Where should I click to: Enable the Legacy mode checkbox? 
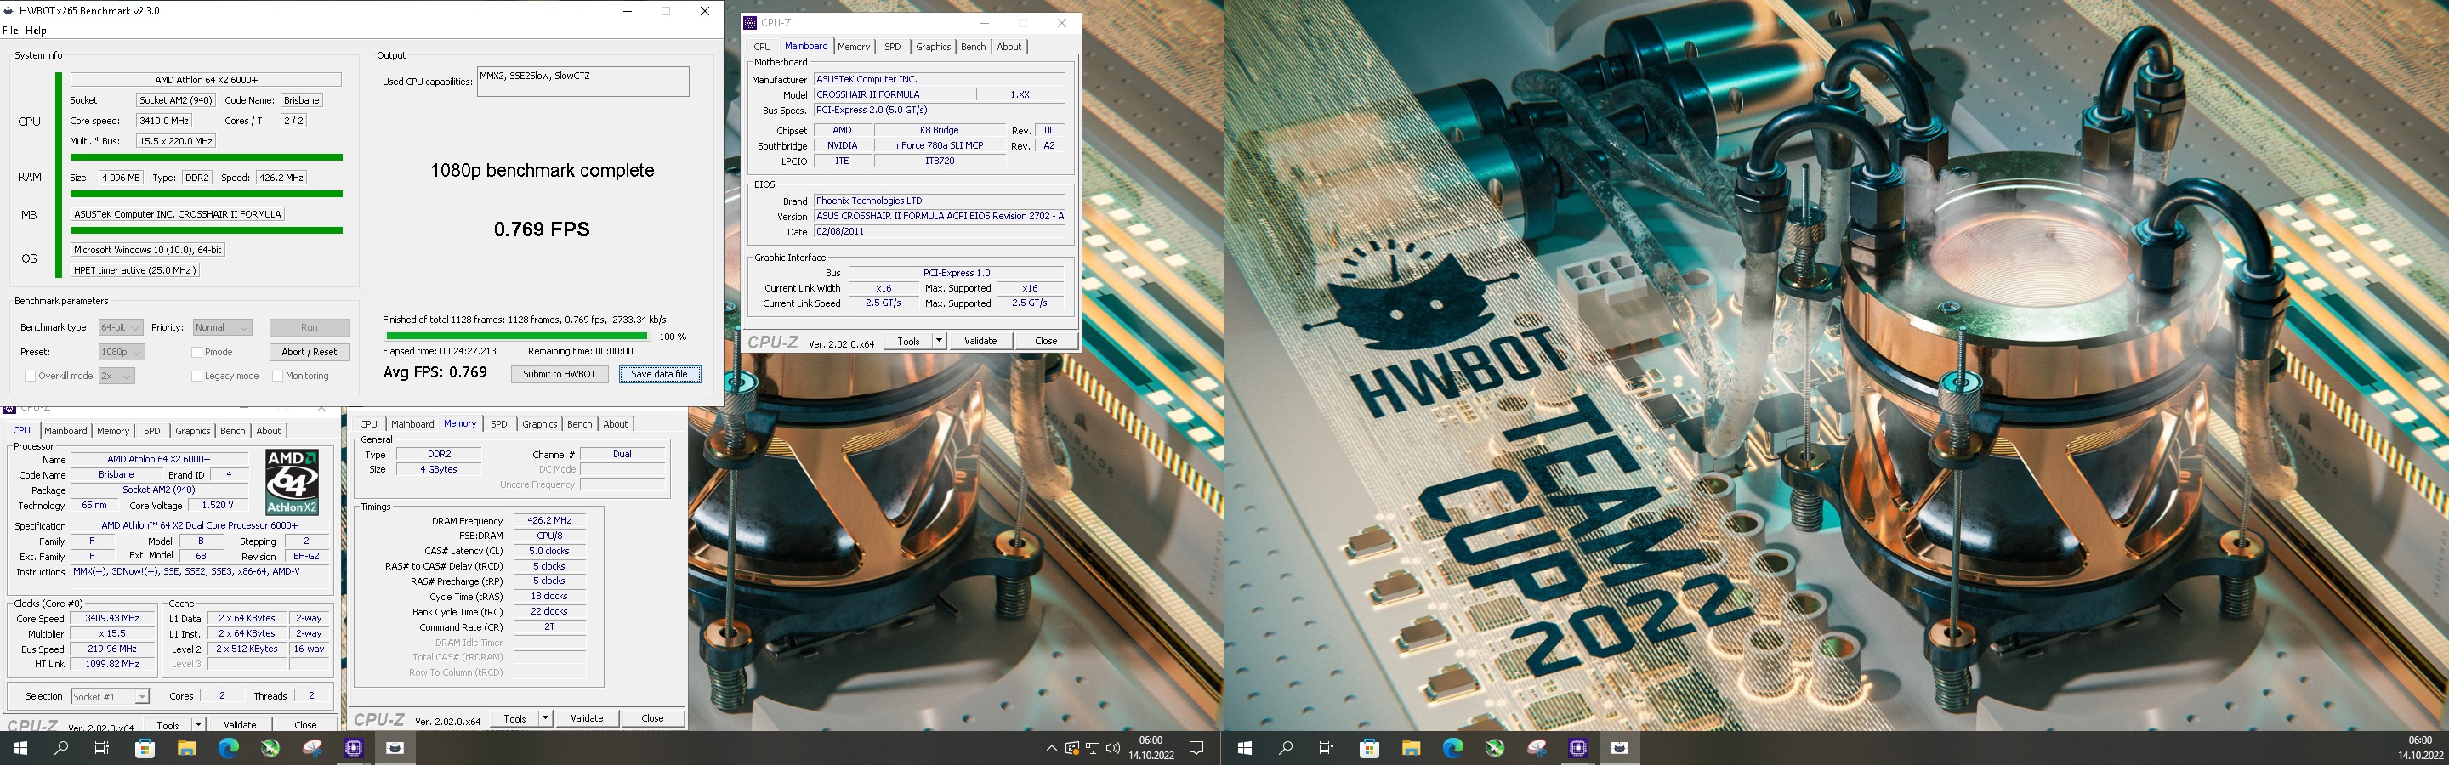coord(196,376)
